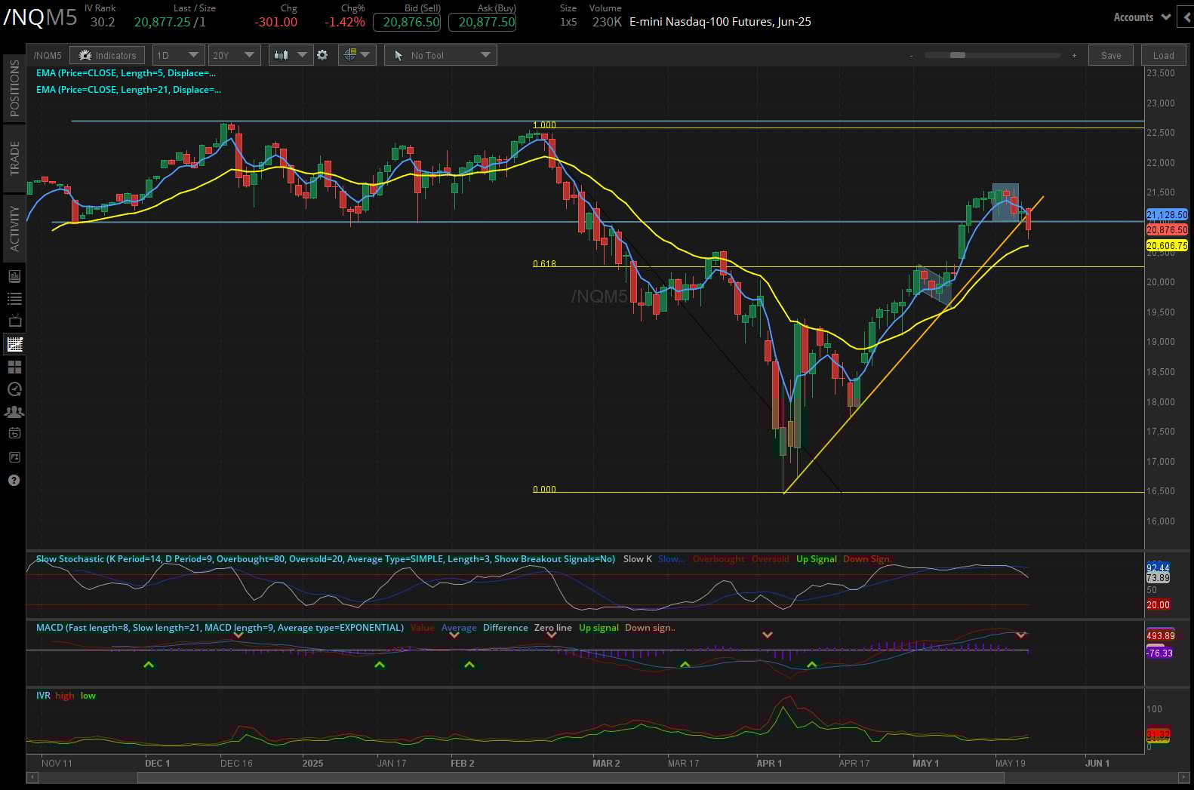Collapse panel using left chevron at top right

[1186, 17]
